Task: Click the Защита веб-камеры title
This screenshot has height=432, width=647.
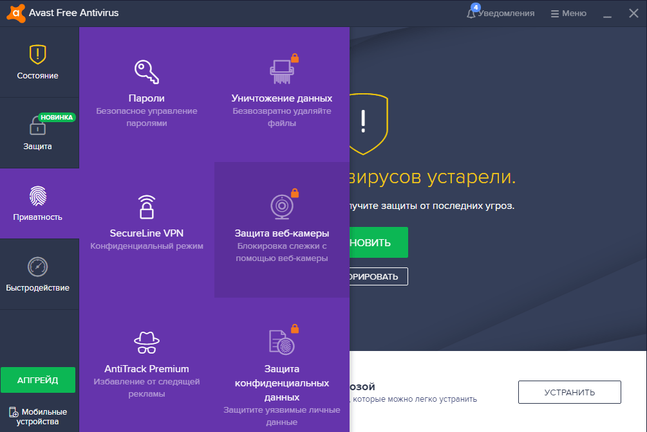Action: (x=282, y=233)
